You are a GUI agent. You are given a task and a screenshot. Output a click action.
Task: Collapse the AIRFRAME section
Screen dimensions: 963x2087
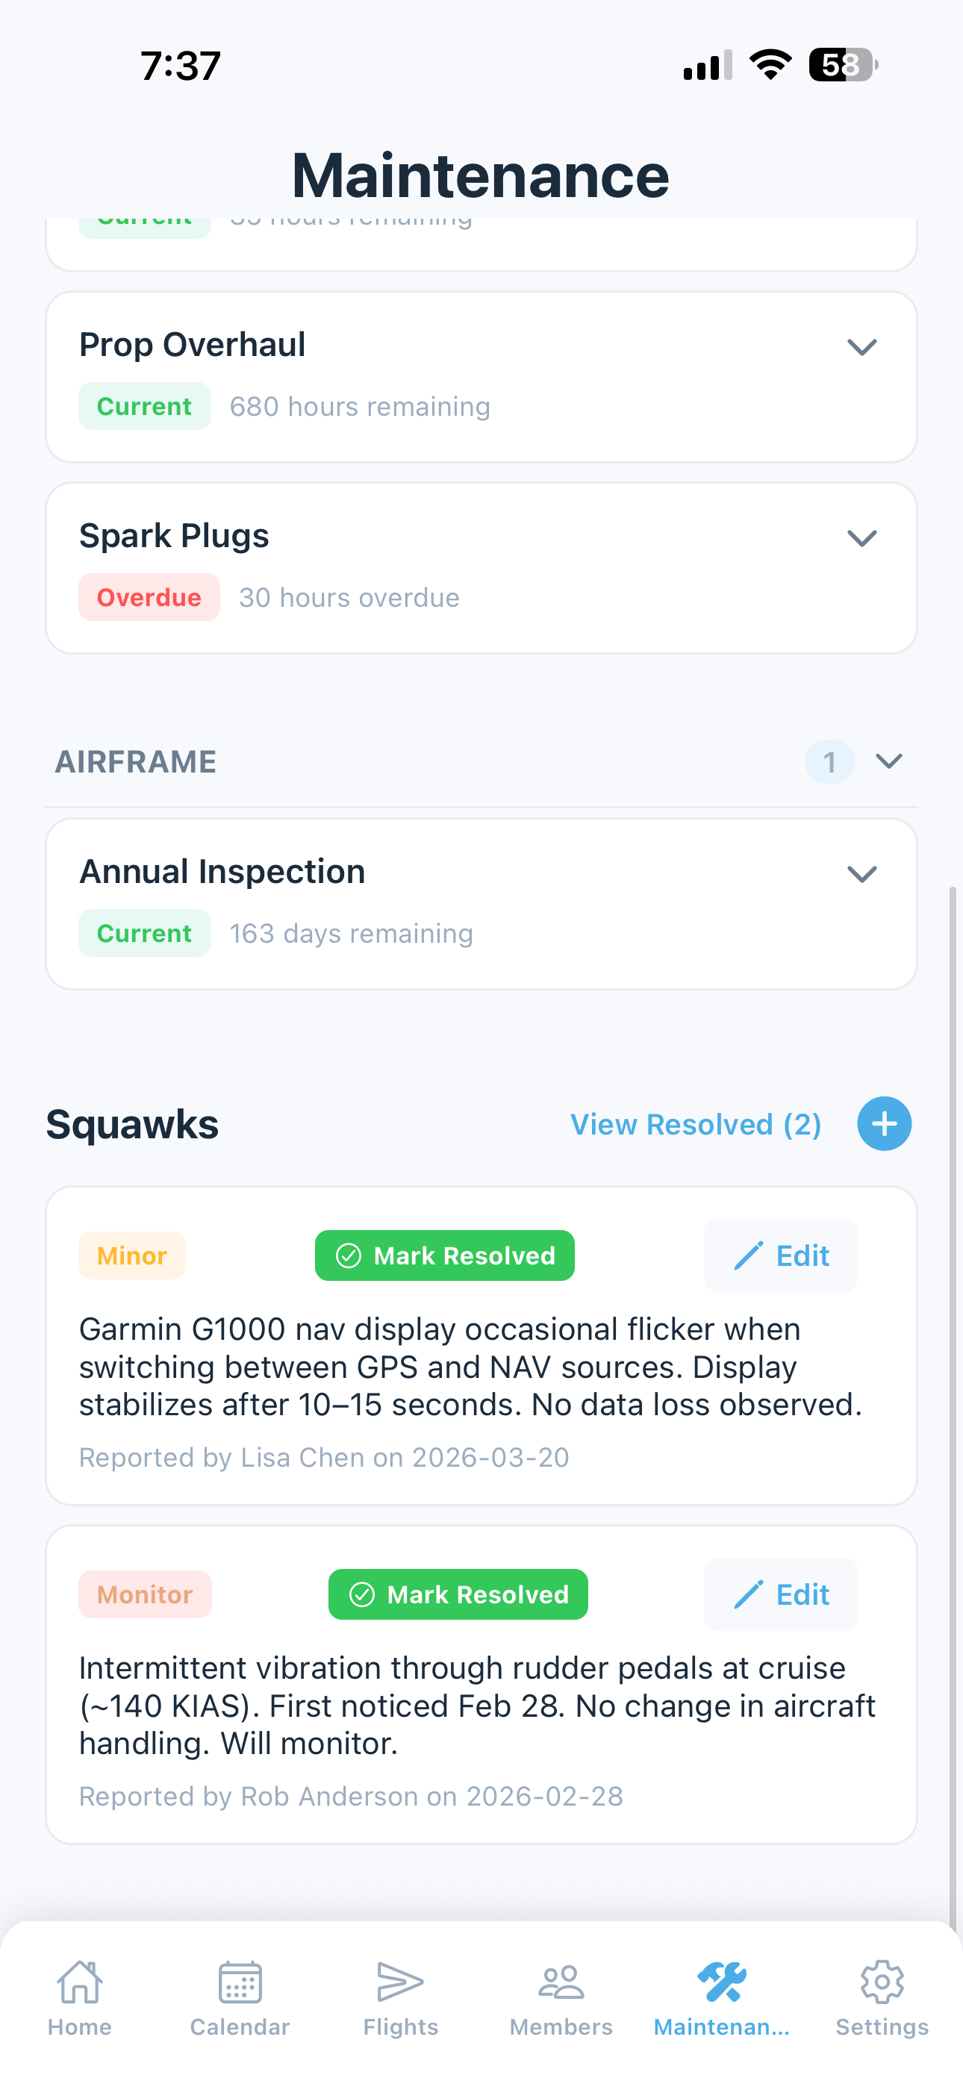888,761
